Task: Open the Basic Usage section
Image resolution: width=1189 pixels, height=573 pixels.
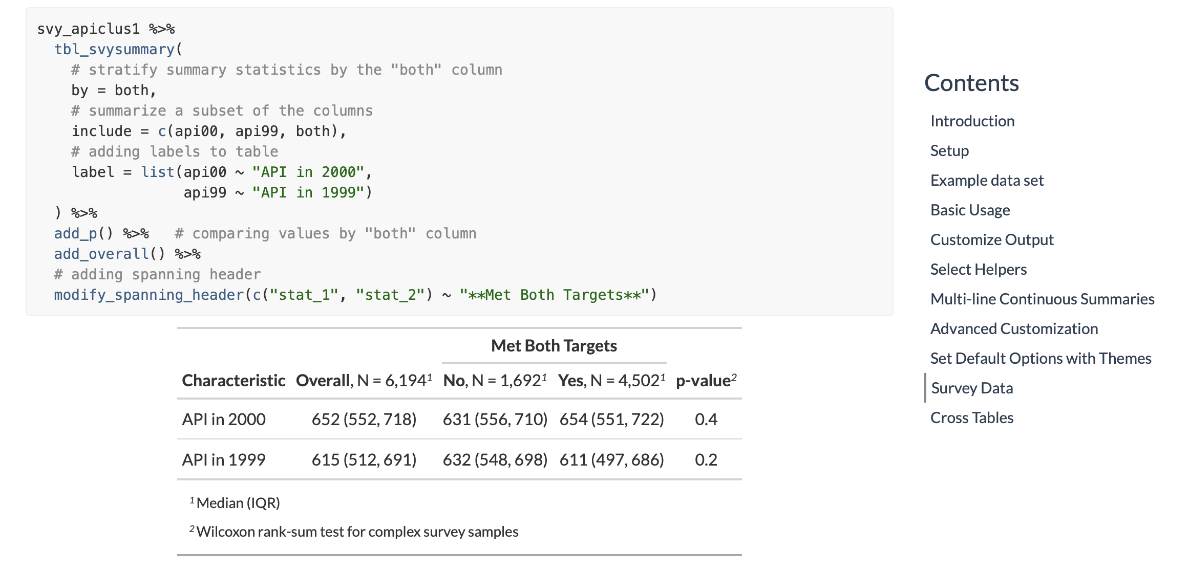Action: click(970, 210)
